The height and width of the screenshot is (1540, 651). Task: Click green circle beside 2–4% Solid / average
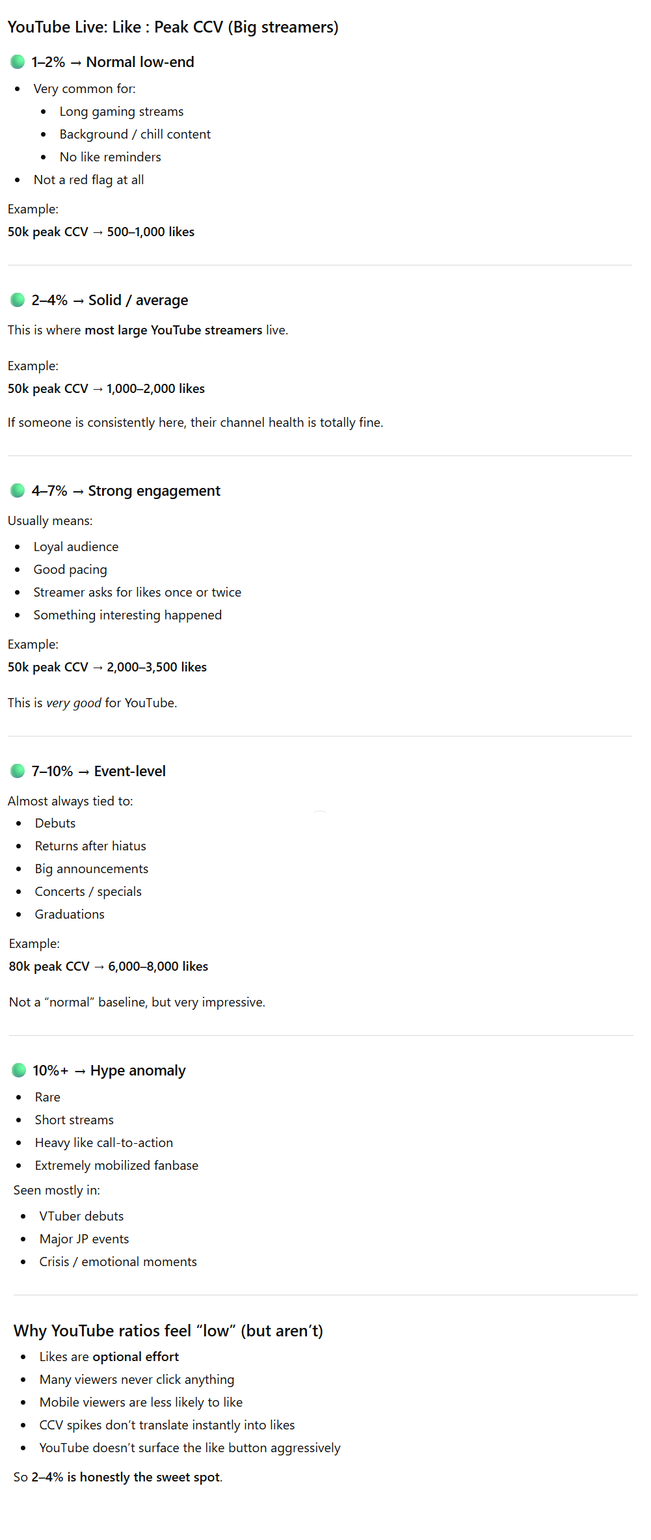[18, 300]
